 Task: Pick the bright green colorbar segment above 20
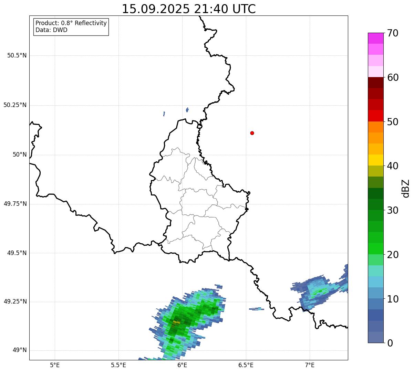pyautogui.click(x=375, y=249)
